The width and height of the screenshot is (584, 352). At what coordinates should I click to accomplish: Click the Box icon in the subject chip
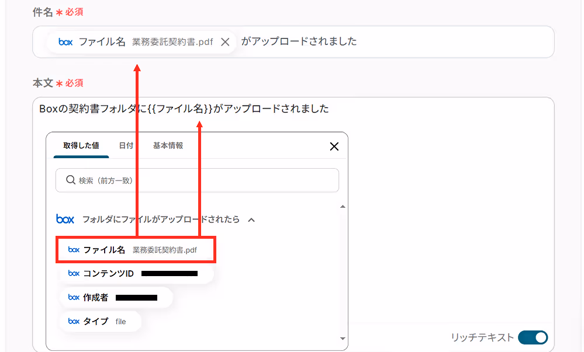65,42
